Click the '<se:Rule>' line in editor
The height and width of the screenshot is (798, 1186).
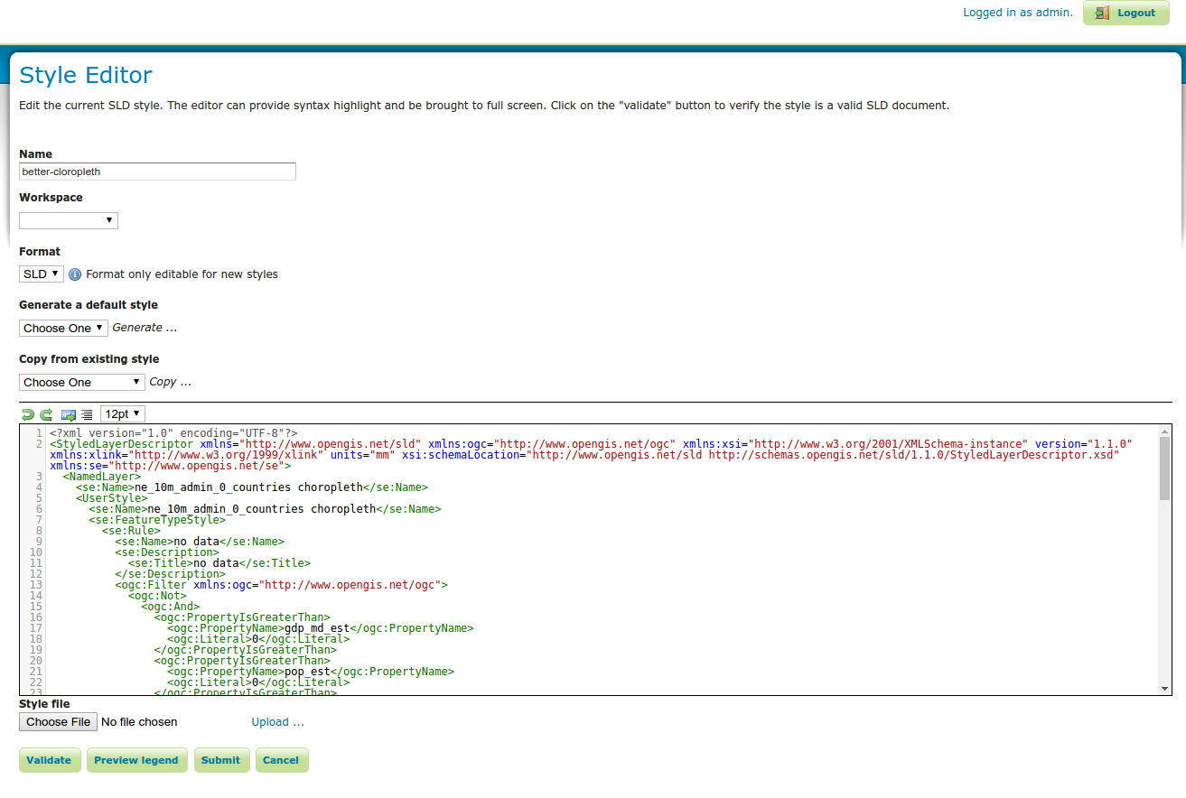click(131, 531)
